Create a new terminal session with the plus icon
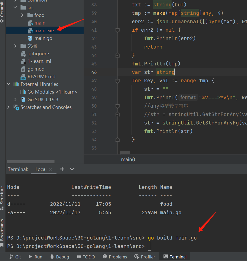 coord(62,169)
